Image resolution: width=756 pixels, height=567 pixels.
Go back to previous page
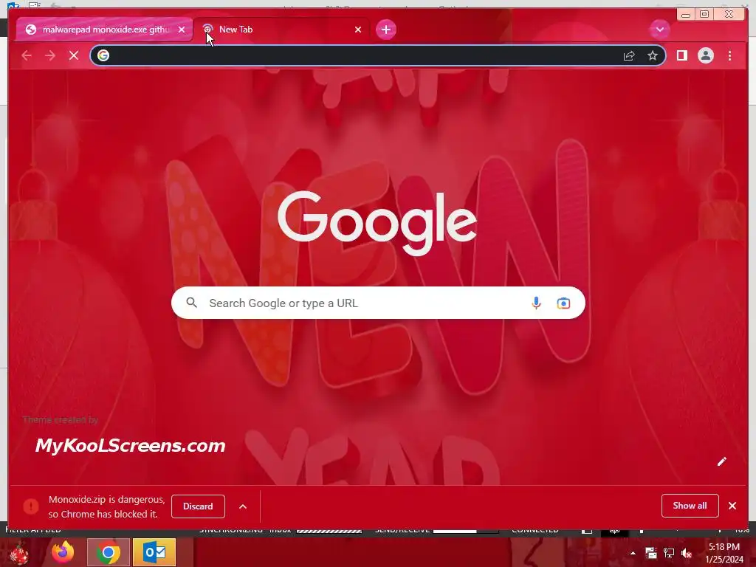(x=27, y=55)
